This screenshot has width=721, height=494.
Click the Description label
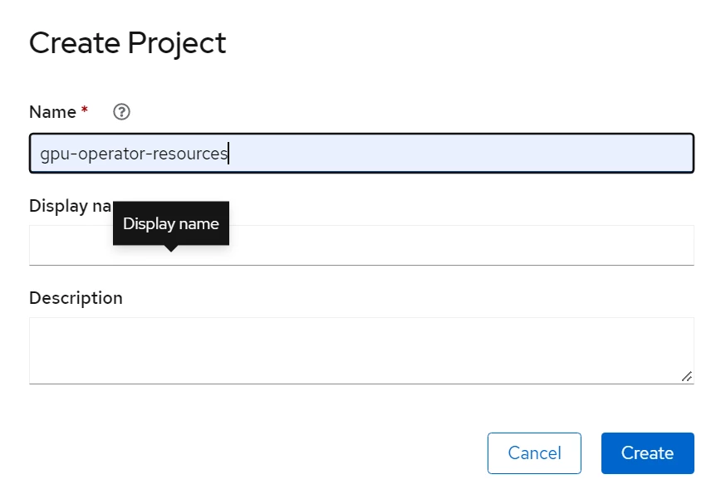[x=76, y=297]
